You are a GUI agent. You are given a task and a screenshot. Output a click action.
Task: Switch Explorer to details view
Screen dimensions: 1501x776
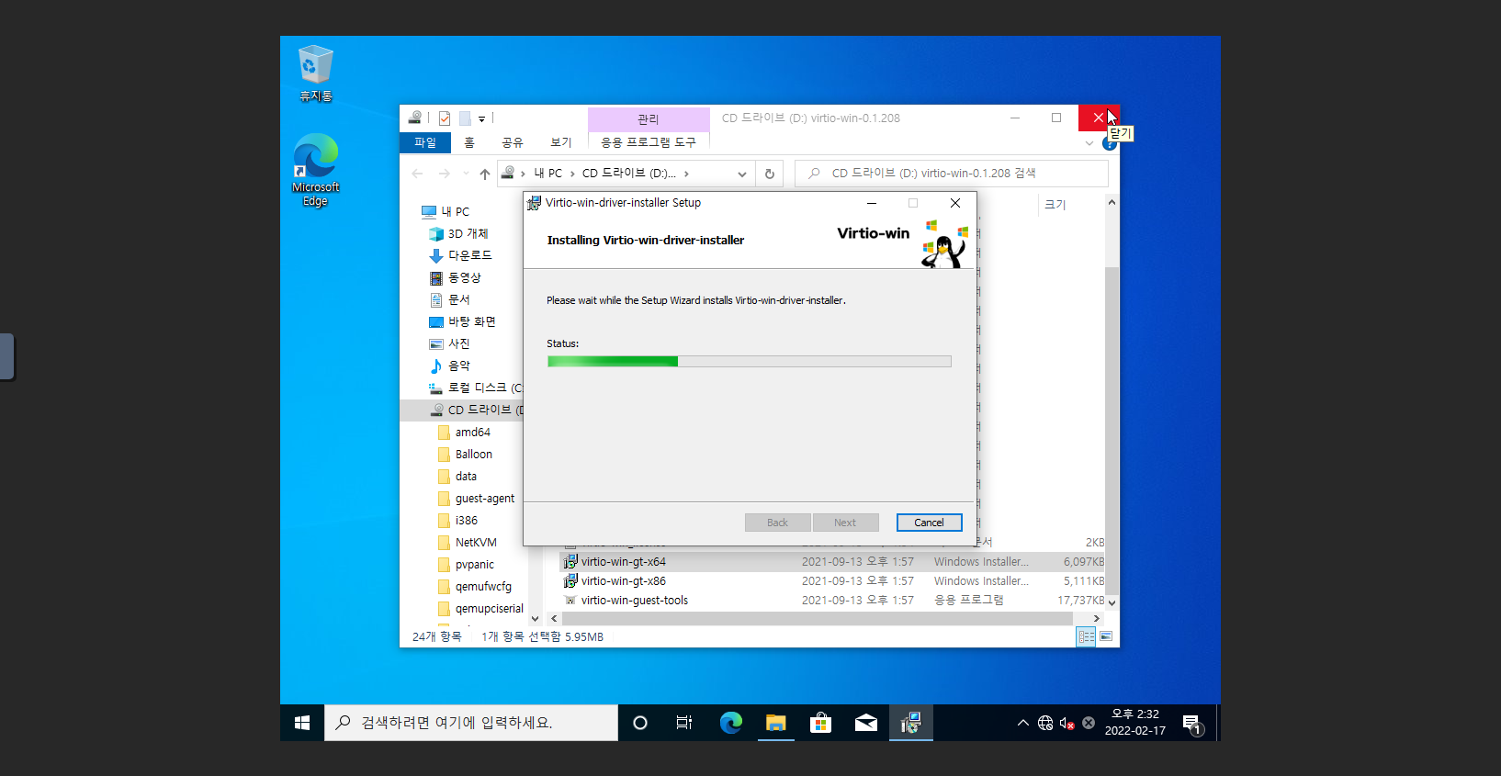point(1086,636)
